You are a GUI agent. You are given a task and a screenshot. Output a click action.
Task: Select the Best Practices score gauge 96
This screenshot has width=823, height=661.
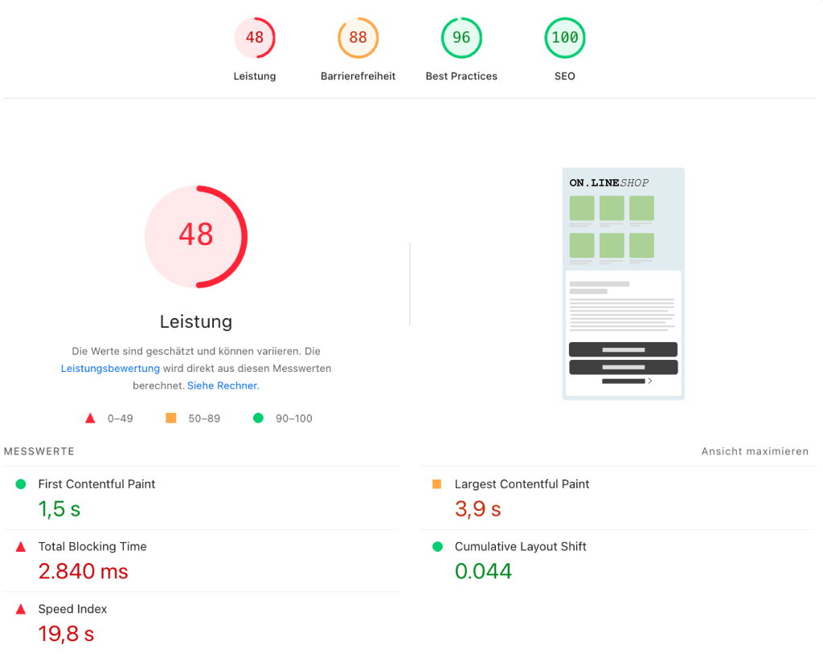point(461,38)
